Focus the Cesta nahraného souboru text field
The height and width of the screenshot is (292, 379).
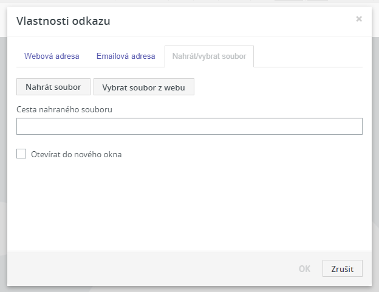pos(189,126)
